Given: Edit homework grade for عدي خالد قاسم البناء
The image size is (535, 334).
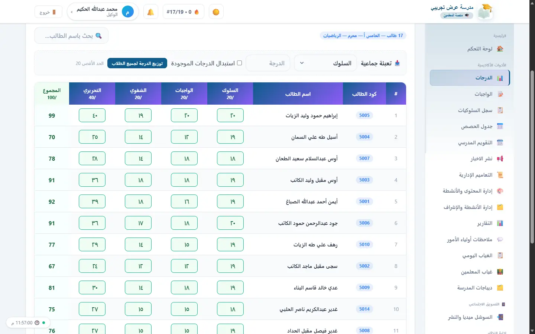Looking at the screenshot, I should click(184, 288).
